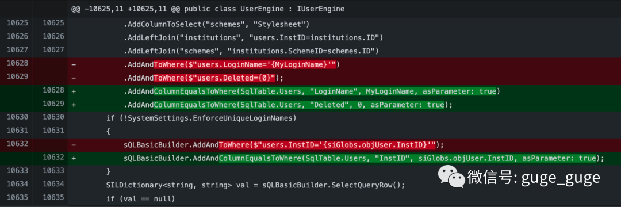
Task: Select new line number 10632 in added row
Action: pyautogui.click(x=53, y=158)
